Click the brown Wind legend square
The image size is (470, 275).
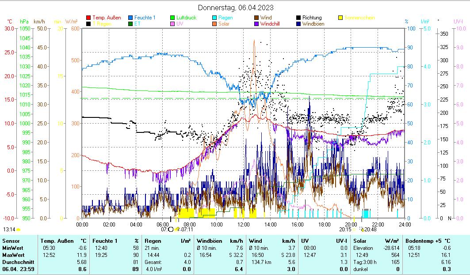click(256, 18)
